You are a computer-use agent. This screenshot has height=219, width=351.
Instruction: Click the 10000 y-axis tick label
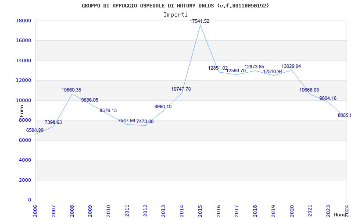click(x=23, y=101)
